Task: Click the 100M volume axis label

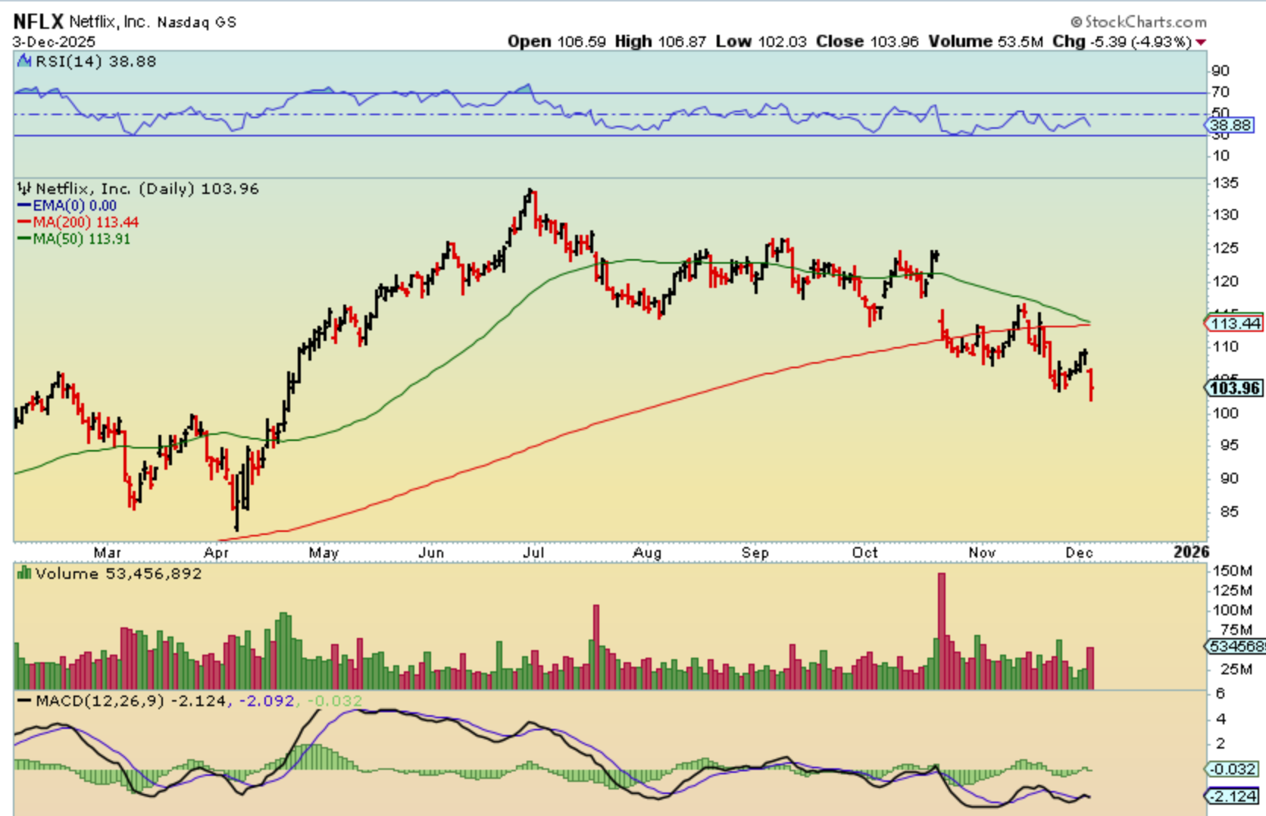Action: 1233,610
